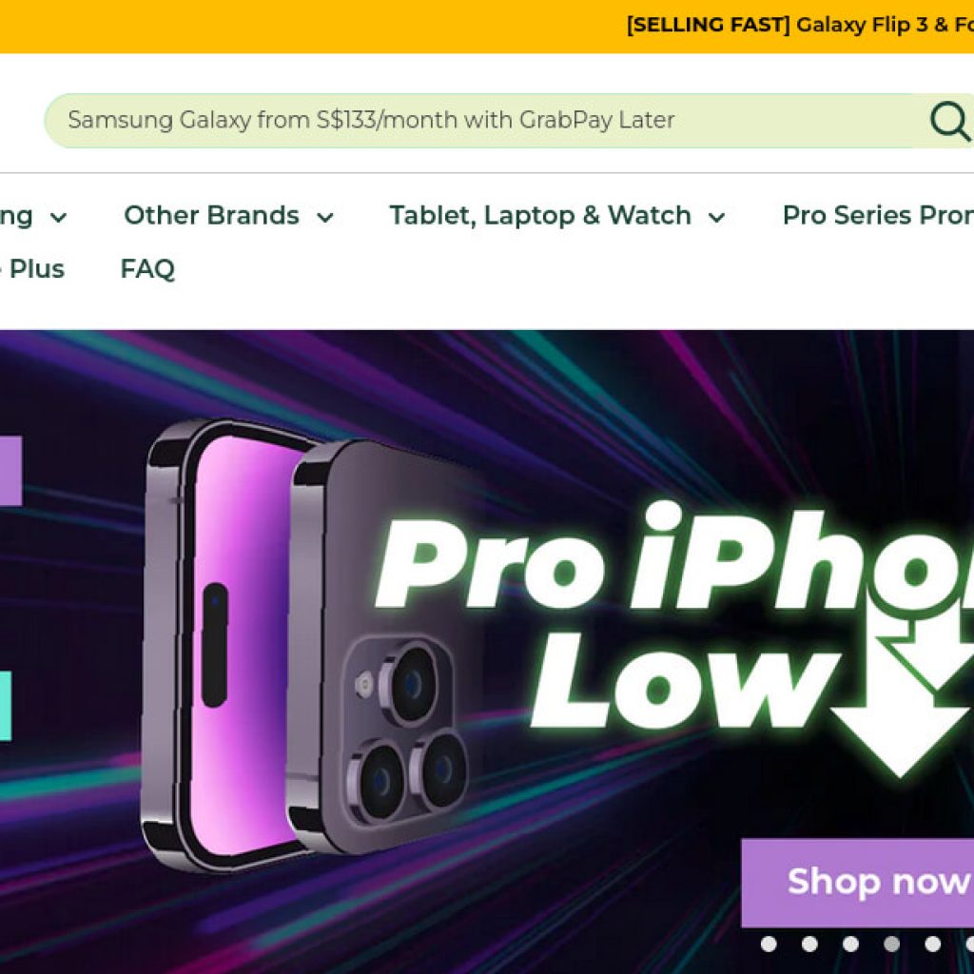Open the Pro Series Promo link
This screenshot has height=974, width=974.
pyautogui.click(x=878, y=216)
